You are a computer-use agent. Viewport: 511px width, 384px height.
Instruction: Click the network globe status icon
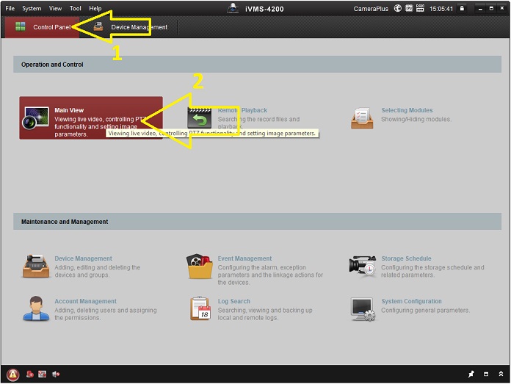398,8
